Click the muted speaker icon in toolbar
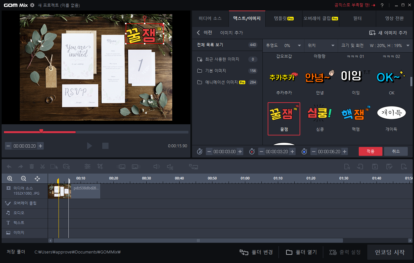 coord(170,167)
